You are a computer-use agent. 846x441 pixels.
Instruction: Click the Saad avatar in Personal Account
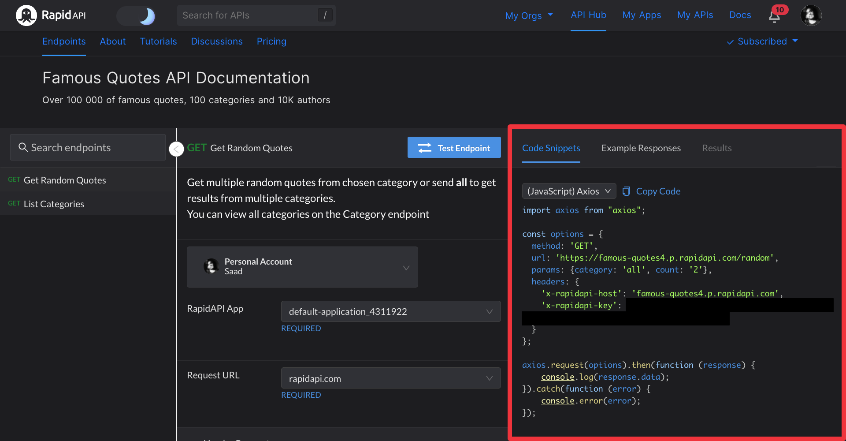(x=211, y=266)
